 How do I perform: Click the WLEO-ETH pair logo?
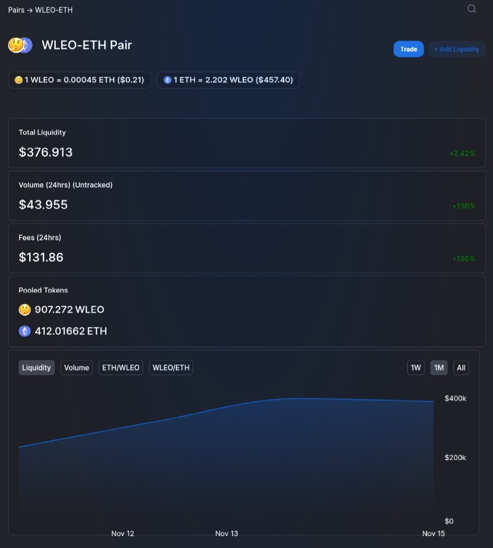(20, 45)
